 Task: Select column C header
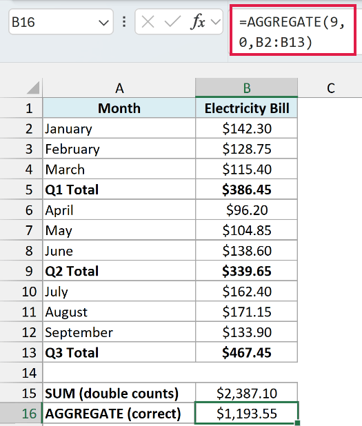(x=330, y=88)
